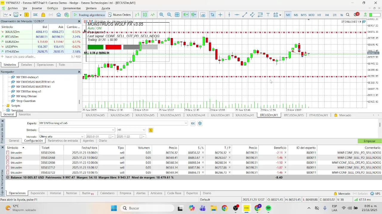
Task: Select the trendline drawing tool
Action: pyautogui.click(x=245, y=15)
